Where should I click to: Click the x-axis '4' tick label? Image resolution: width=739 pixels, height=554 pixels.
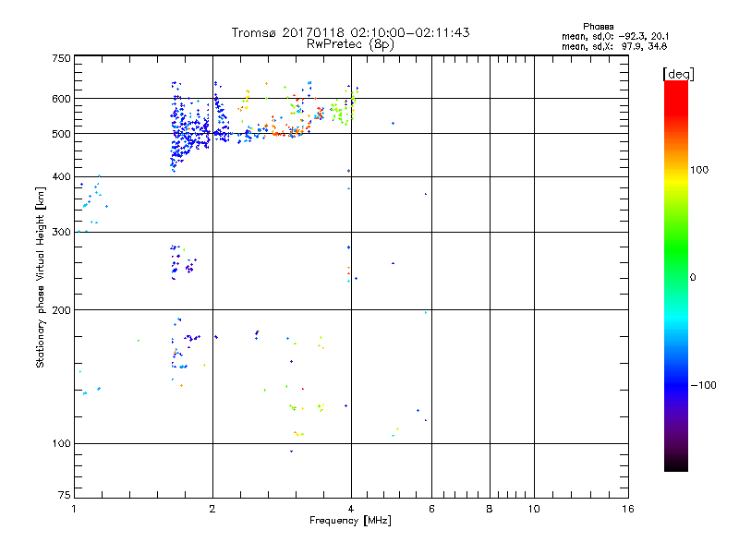tap(351, 509)
